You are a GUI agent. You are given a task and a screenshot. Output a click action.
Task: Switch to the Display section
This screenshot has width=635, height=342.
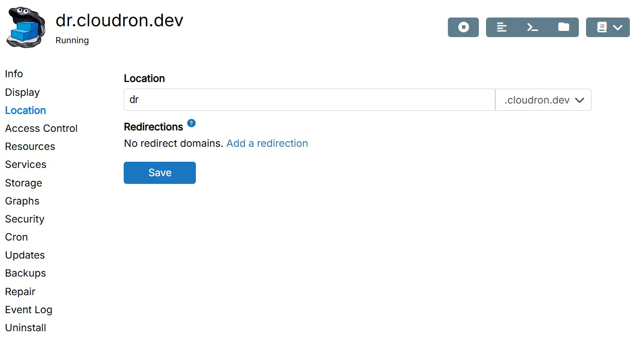pos(22,92)
